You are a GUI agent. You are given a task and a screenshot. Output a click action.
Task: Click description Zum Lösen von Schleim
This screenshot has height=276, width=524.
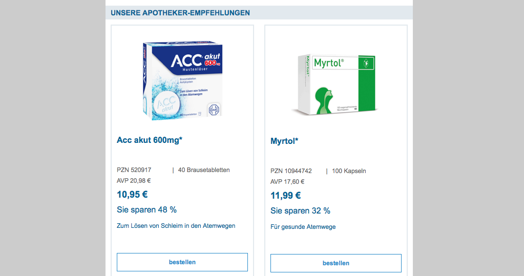click(x=176, y=226)
